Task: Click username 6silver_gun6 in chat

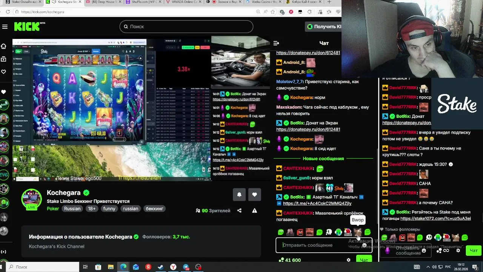Action: (x=296, y=178)
